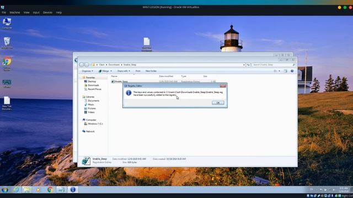Open the Help menu in VirtualBox
Viewport: 353px width, 198px height.
(x=59, y=13)
